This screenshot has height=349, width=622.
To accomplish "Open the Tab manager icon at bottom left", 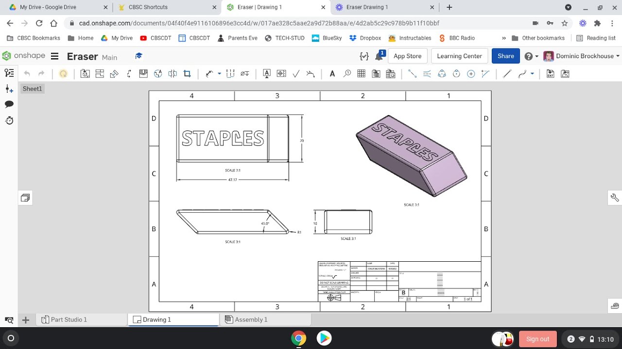I will tap(9, 320).
